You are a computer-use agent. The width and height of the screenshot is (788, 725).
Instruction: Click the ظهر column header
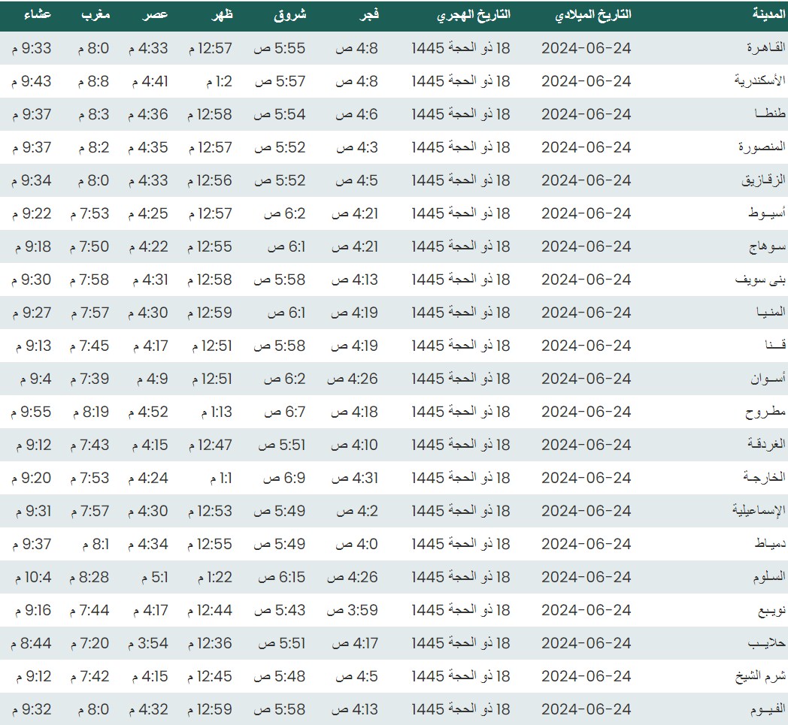[x=221, y=15]
